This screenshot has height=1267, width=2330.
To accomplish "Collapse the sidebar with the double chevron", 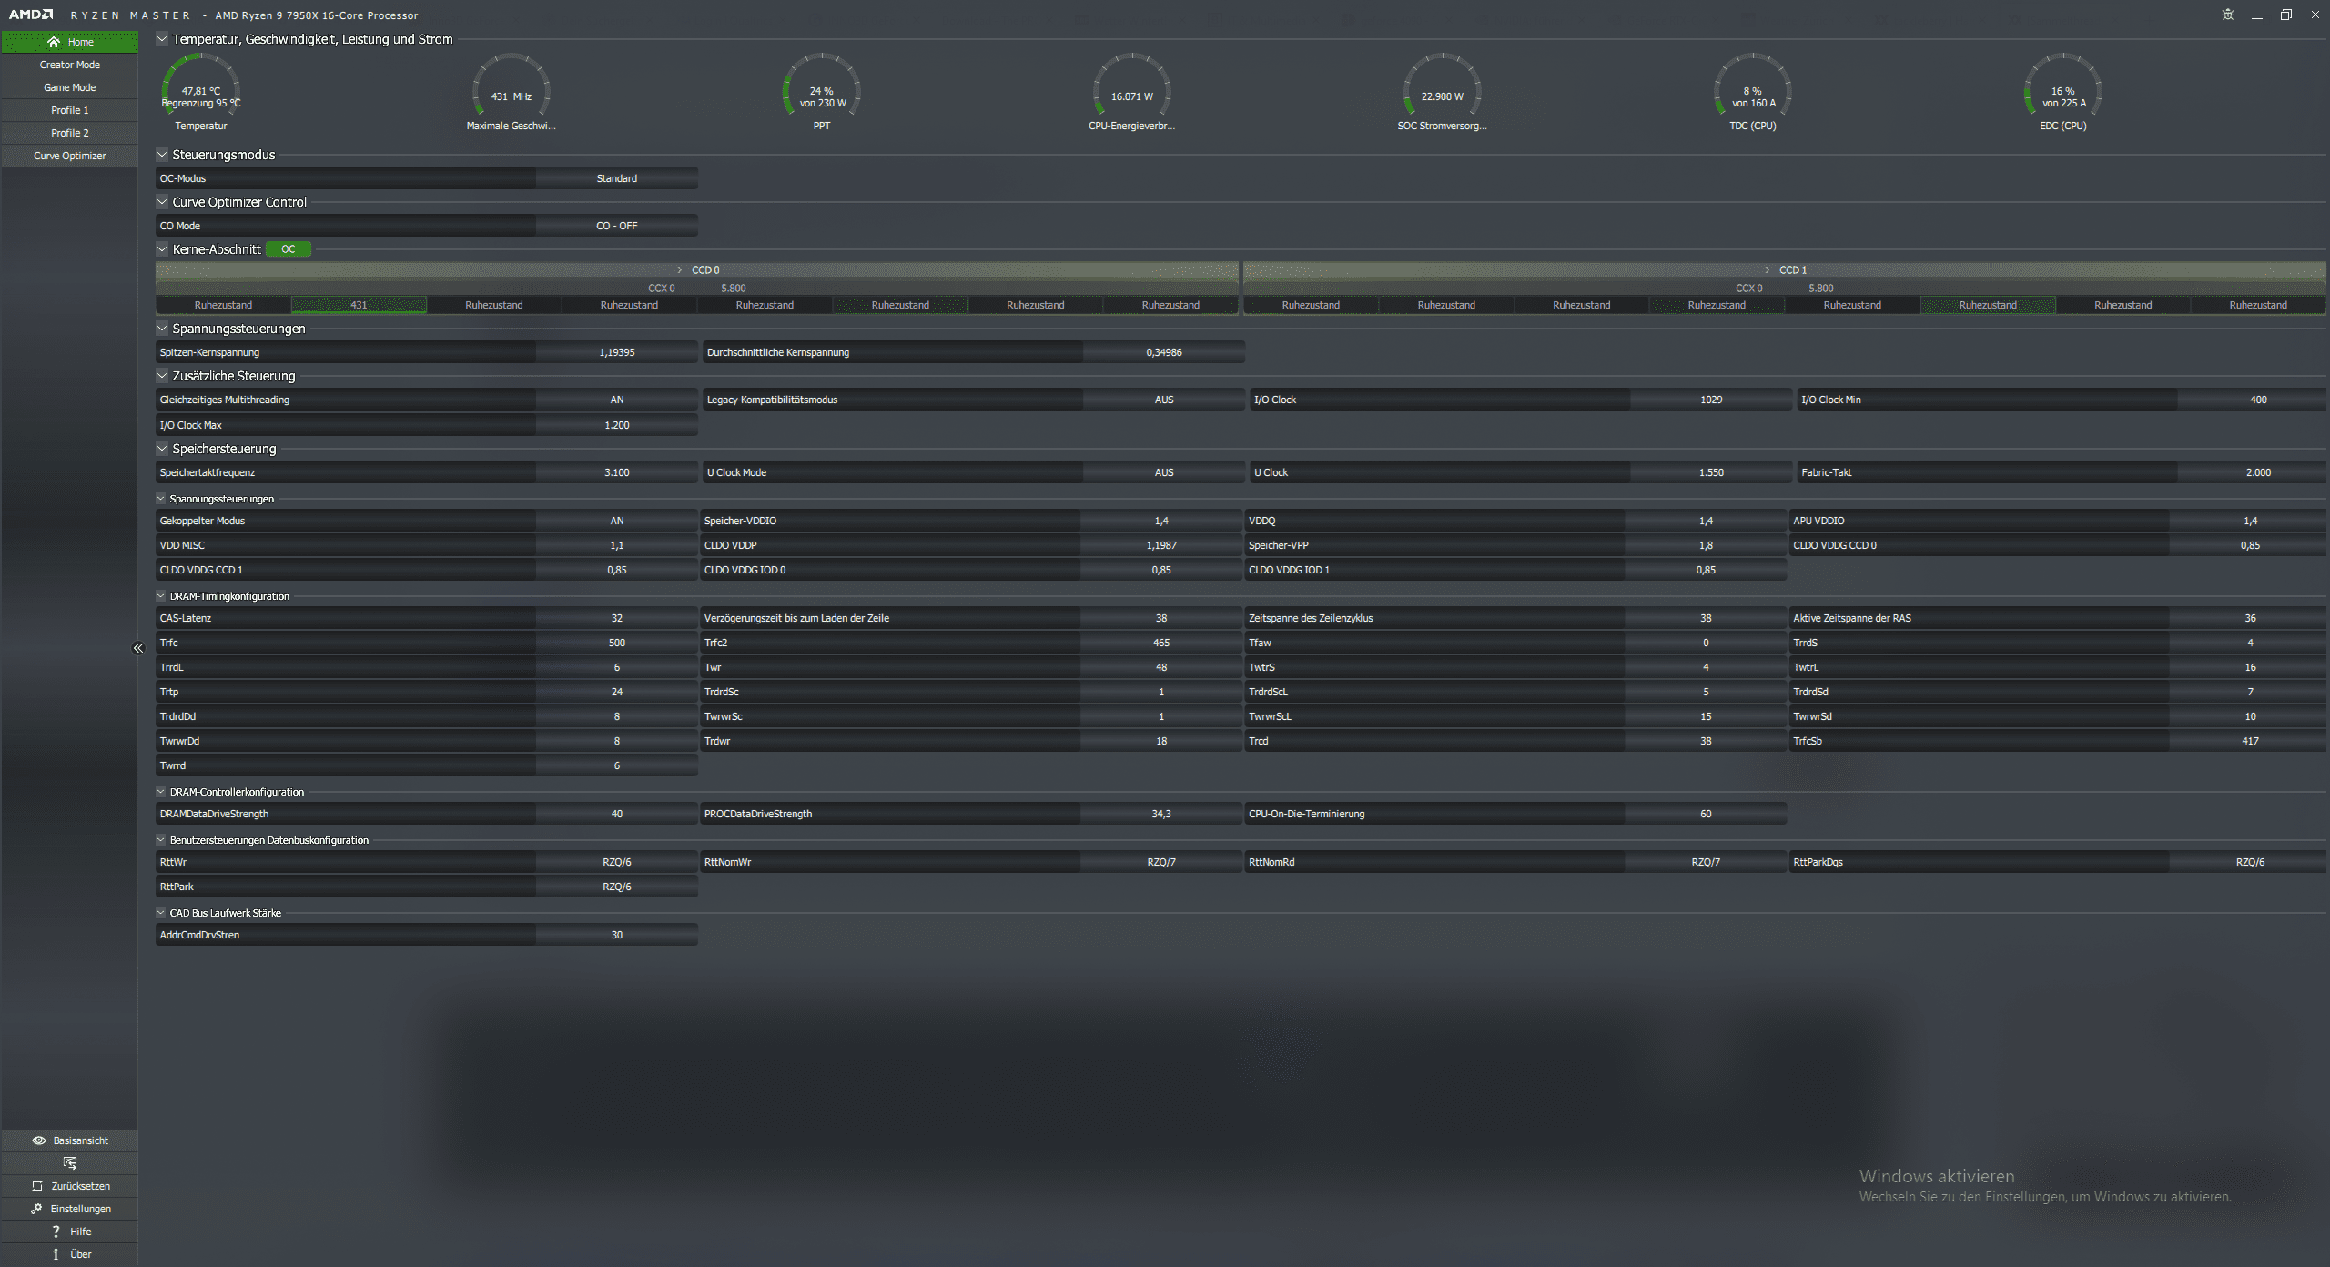I will pos(138,648).
